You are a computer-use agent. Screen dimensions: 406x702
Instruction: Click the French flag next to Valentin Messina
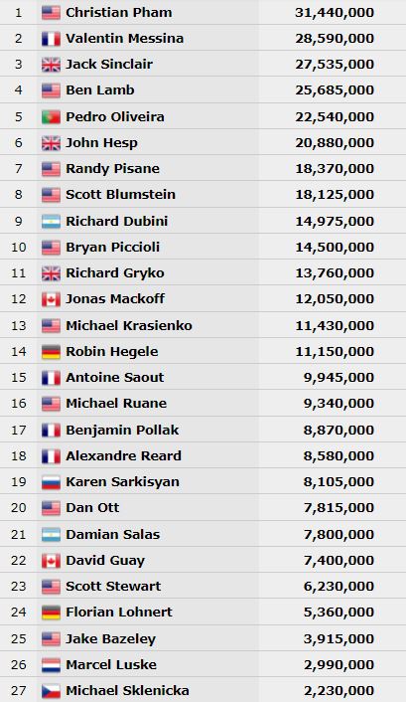coord(51,39)
